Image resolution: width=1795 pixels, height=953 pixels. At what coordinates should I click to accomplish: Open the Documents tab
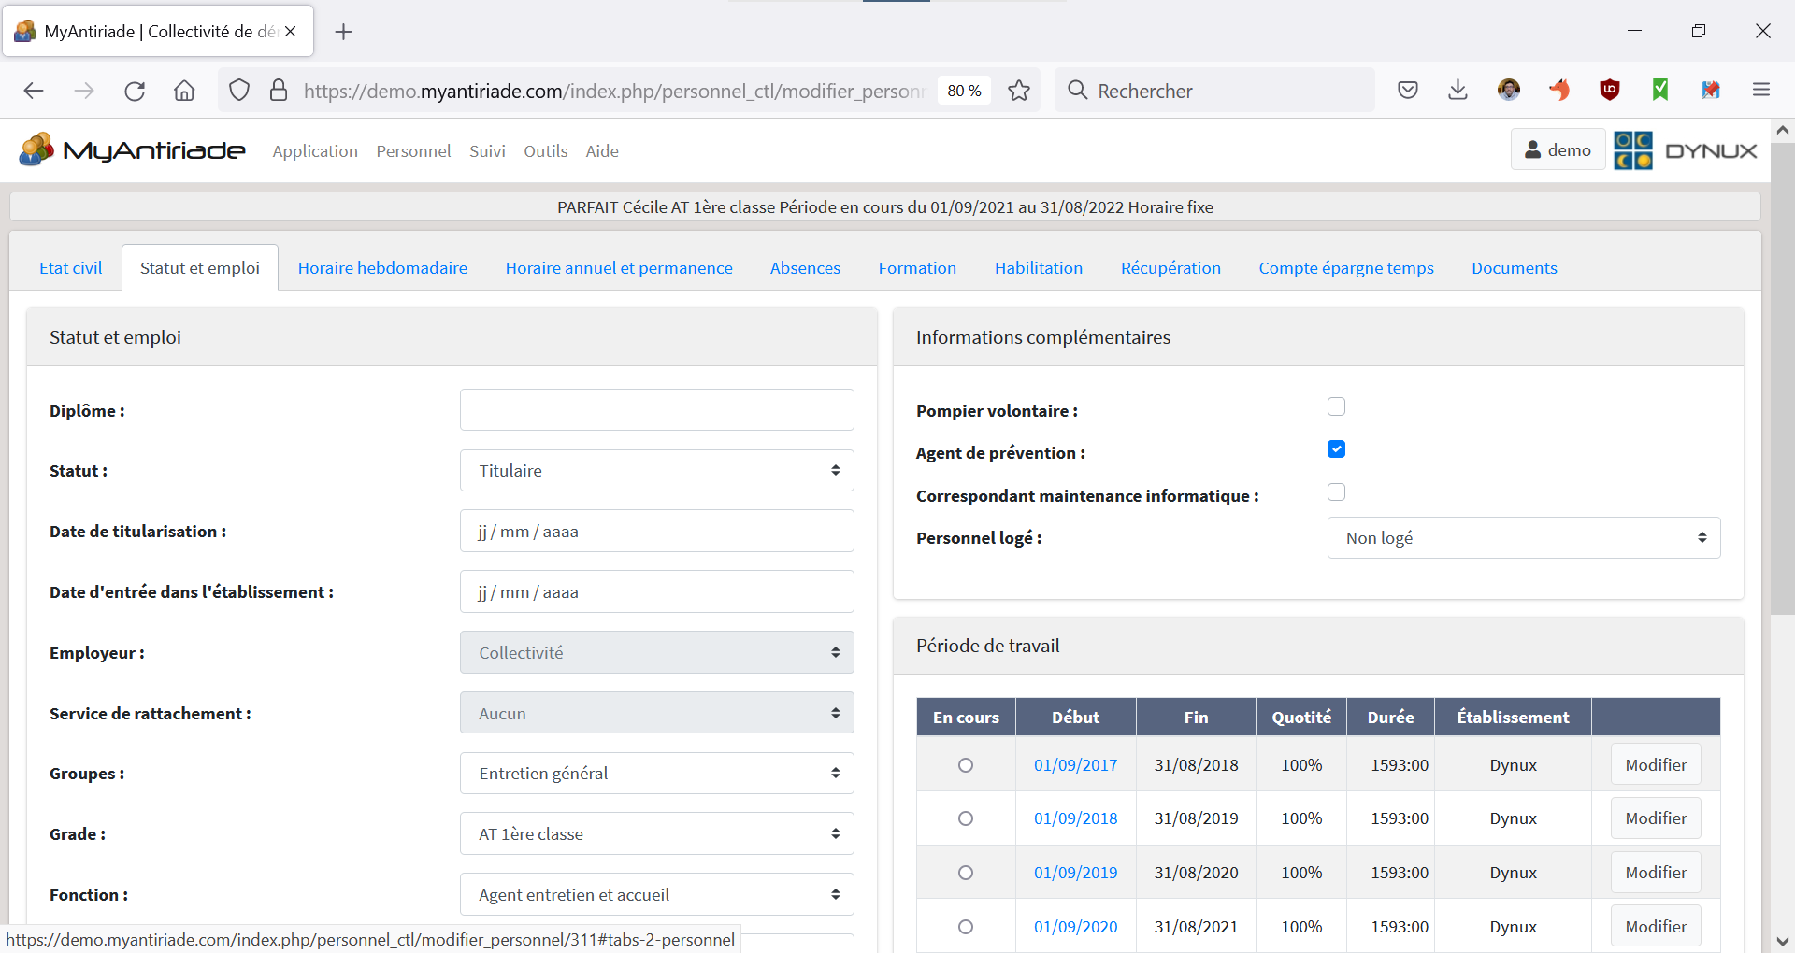tap(1515, 268)
